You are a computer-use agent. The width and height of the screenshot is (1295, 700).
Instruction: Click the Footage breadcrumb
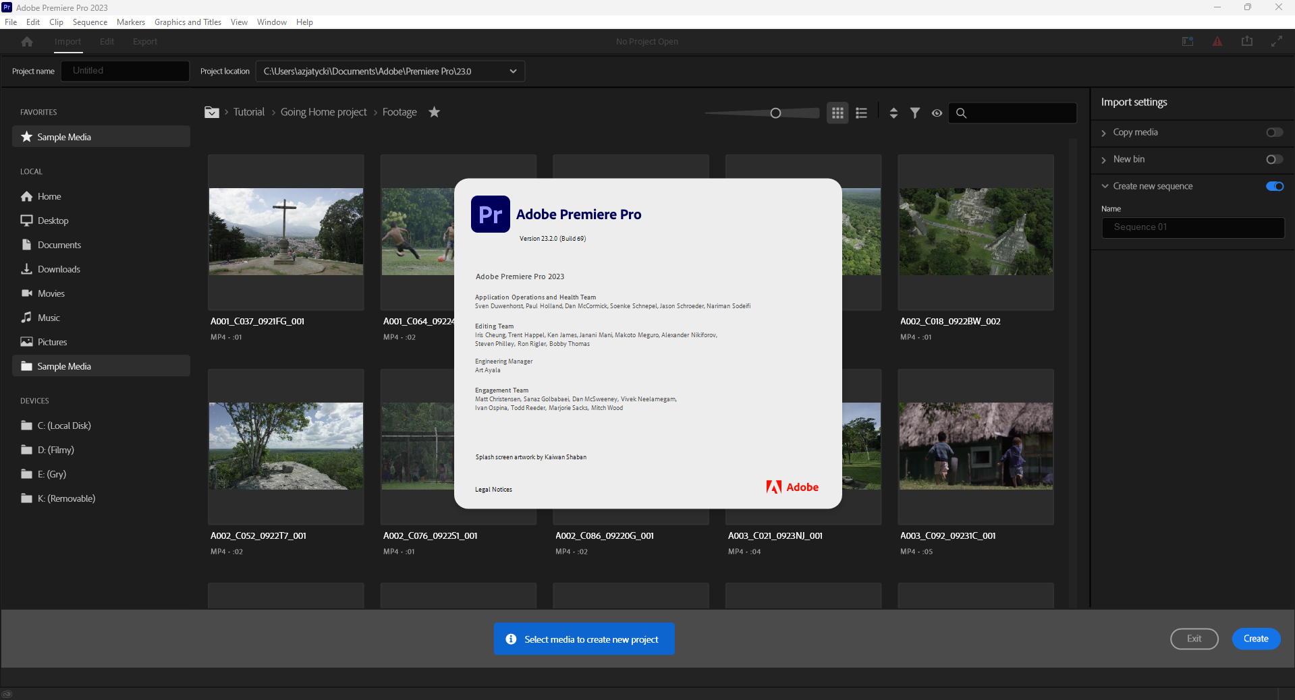[x=399, y=112]
